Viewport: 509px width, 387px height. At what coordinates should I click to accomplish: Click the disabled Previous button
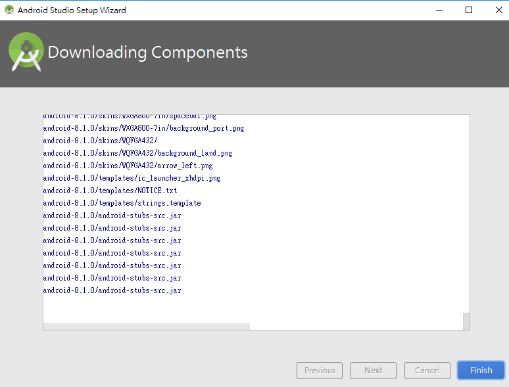pos(320,370)
